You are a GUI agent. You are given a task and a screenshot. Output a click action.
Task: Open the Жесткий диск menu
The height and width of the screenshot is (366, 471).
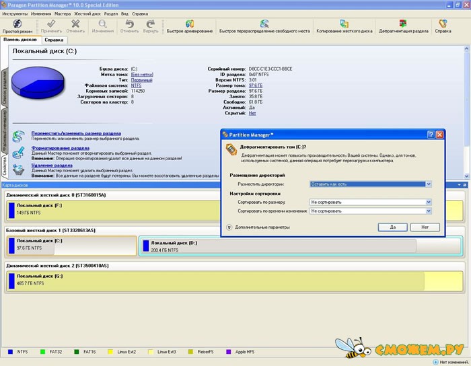coord(87,14)
